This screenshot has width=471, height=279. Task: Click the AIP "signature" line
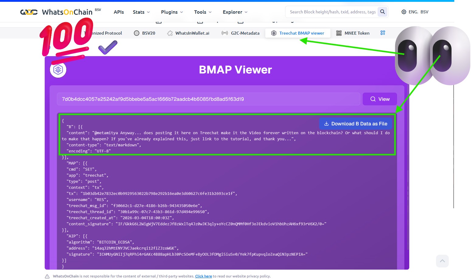[x=187, y=254]
